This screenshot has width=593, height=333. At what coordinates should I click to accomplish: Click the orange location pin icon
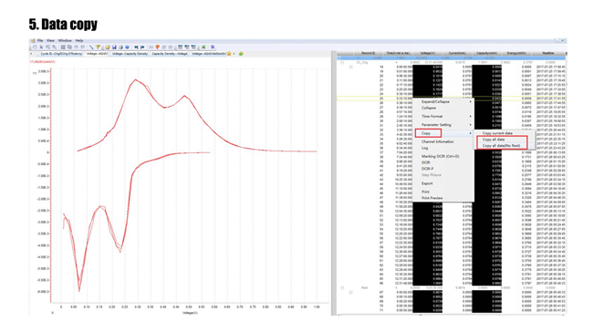157,47
